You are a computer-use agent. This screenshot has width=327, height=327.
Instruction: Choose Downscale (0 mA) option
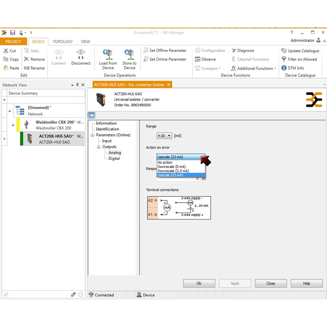click(181, 167)
